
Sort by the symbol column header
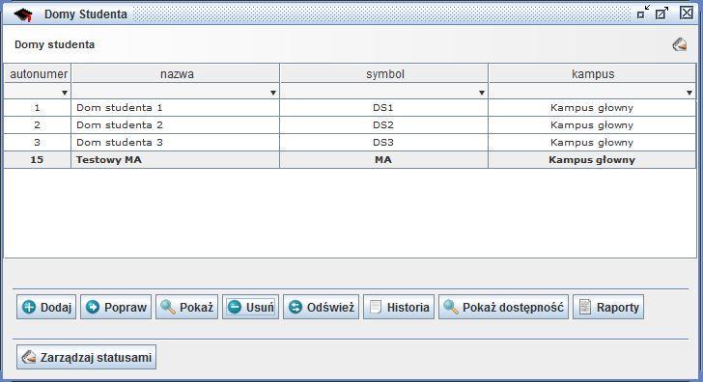point(383,73)
